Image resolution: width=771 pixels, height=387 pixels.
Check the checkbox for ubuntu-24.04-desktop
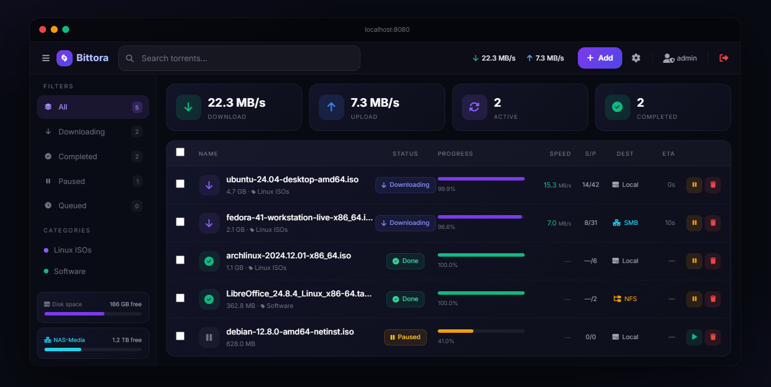(x=180, y=184)
